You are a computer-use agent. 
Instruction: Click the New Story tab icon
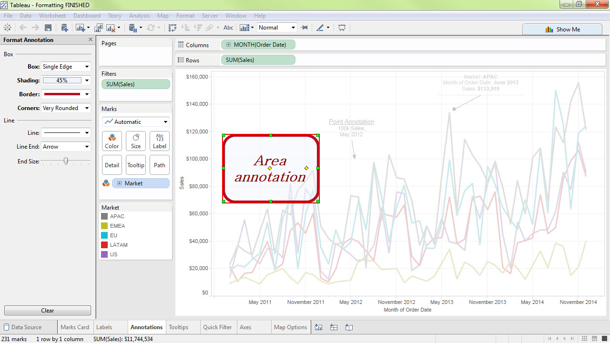(349, 327)
